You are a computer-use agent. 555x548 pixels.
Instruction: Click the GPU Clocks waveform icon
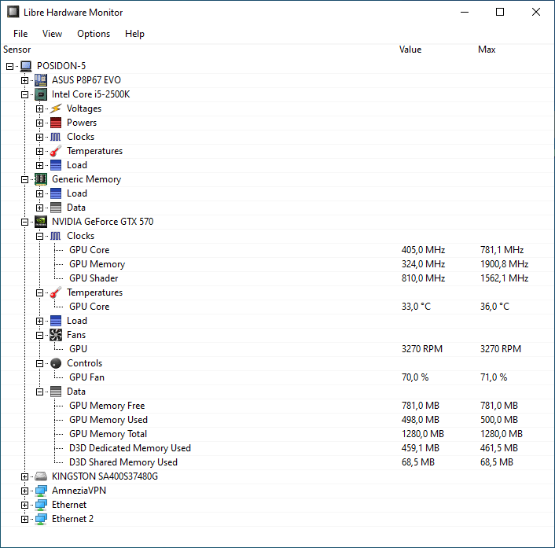56,236
